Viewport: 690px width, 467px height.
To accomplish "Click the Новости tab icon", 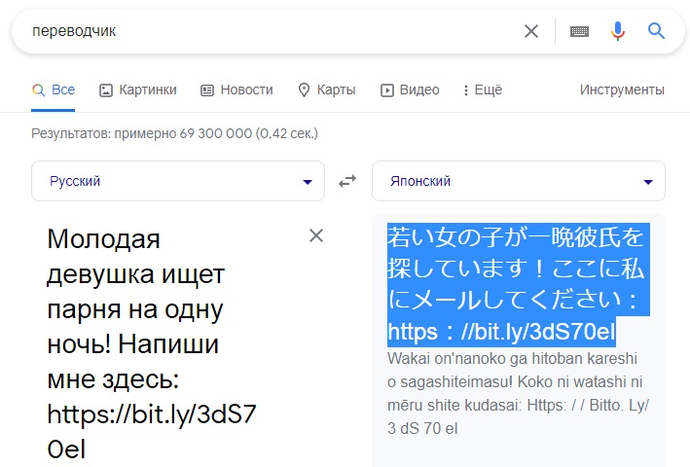I will pos(207,90).
